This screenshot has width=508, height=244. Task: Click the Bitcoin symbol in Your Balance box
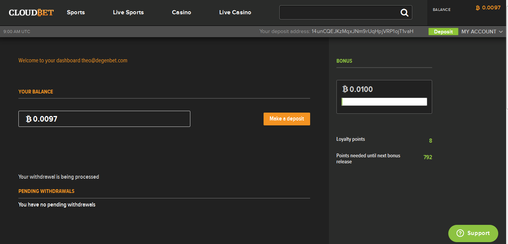29,119
